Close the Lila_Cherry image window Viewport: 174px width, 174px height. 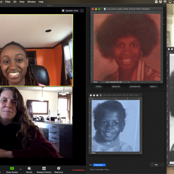click(93, 9)
